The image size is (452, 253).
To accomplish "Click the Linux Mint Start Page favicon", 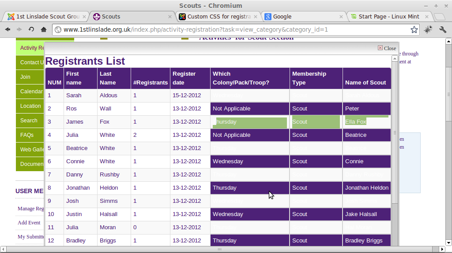I will click(354, 17).
